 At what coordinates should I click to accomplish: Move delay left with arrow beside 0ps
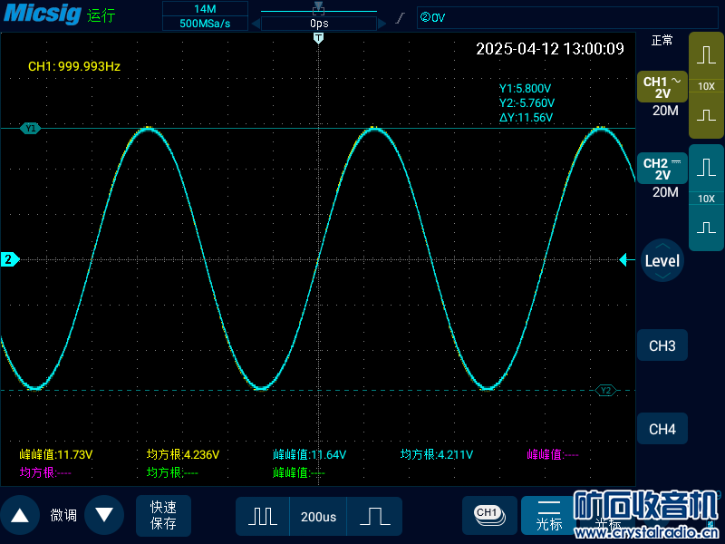256,24
